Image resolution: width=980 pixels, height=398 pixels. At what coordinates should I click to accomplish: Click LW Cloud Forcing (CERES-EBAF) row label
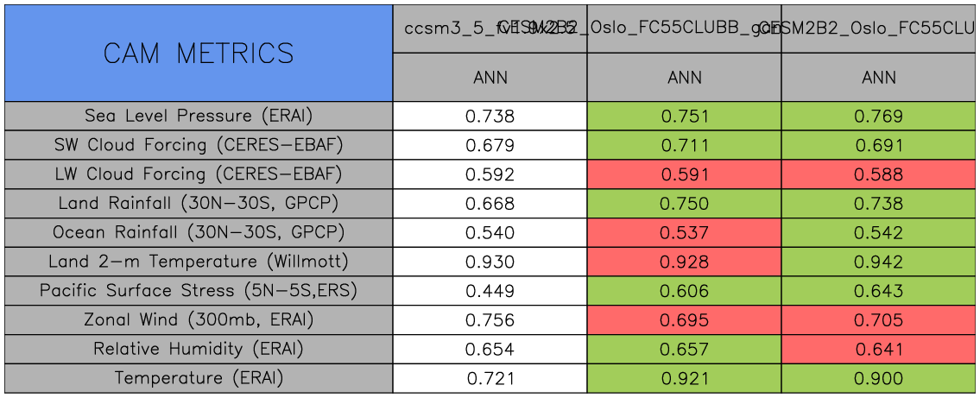pos(199,174)
